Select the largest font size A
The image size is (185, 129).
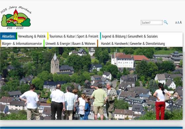click(181, 22)
